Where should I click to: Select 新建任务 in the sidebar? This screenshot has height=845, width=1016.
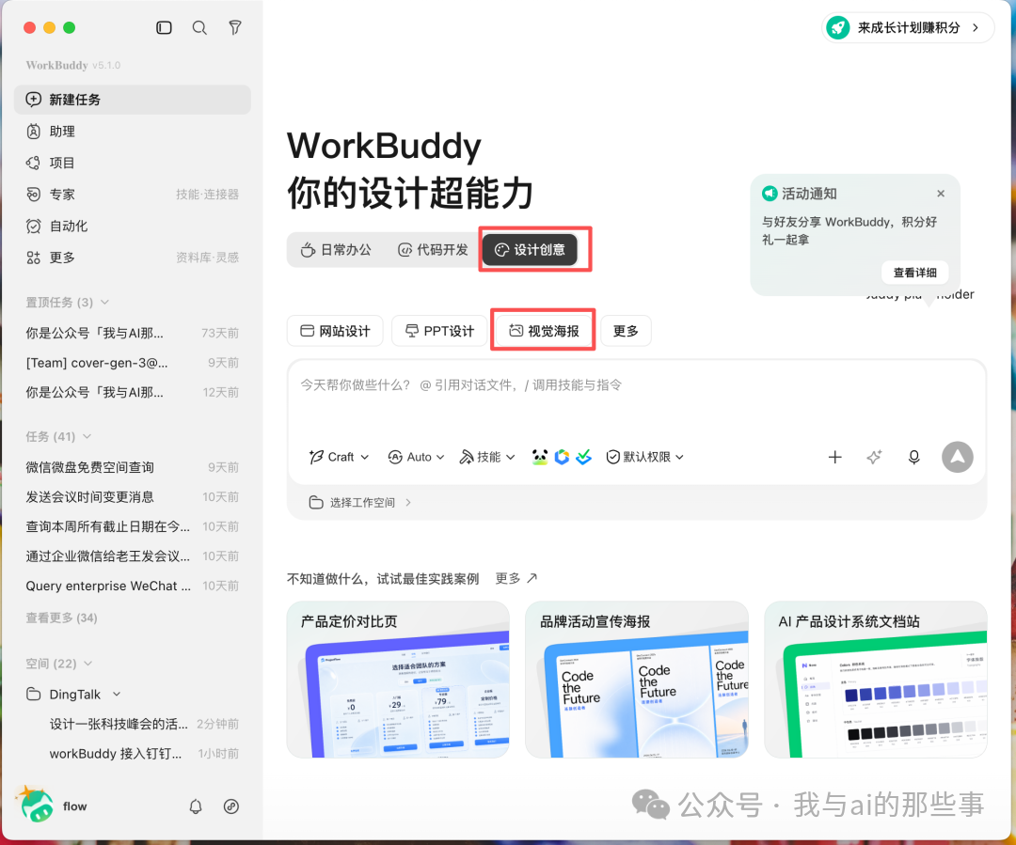pos(133,100)
